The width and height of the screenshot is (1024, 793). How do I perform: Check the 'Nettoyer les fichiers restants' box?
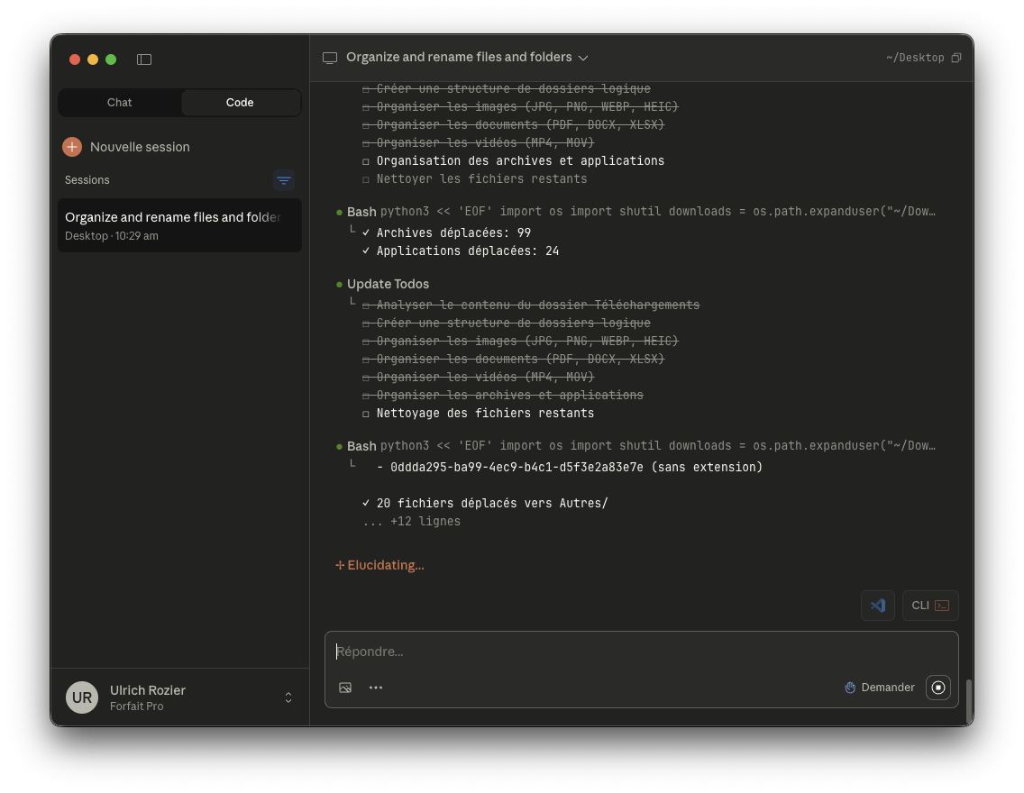[x=366, y=179]
